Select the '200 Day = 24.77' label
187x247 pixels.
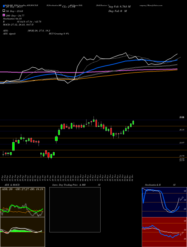click(x=15, y=15)
